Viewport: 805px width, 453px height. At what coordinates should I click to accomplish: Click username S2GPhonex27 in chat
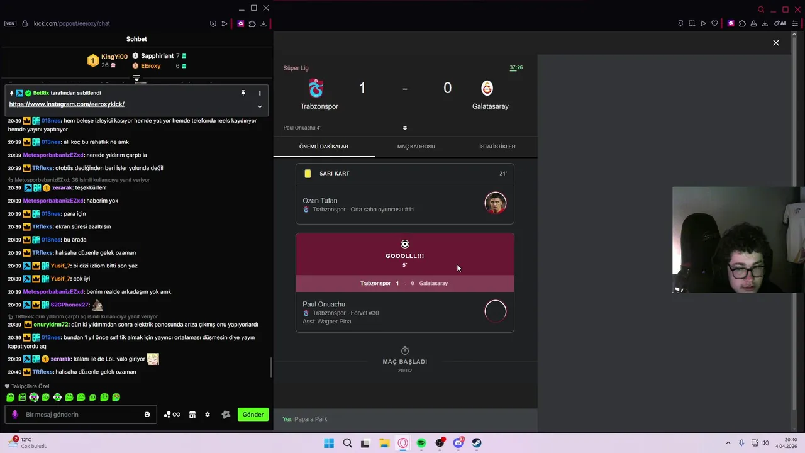[x=69, y=305]
